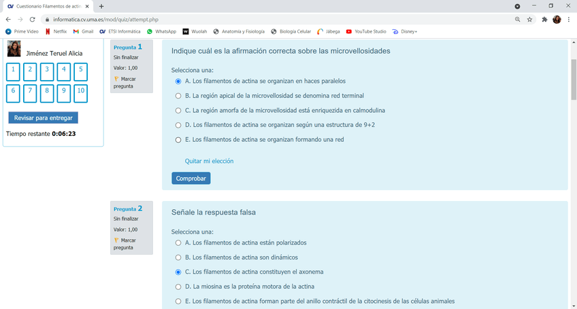Open the WhatsApp bookmark
577x309 pixels.
161,31
